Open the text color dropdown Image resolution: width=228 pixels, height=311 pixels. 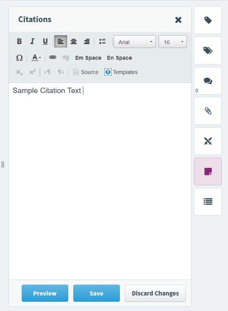[x=36, y=58]
